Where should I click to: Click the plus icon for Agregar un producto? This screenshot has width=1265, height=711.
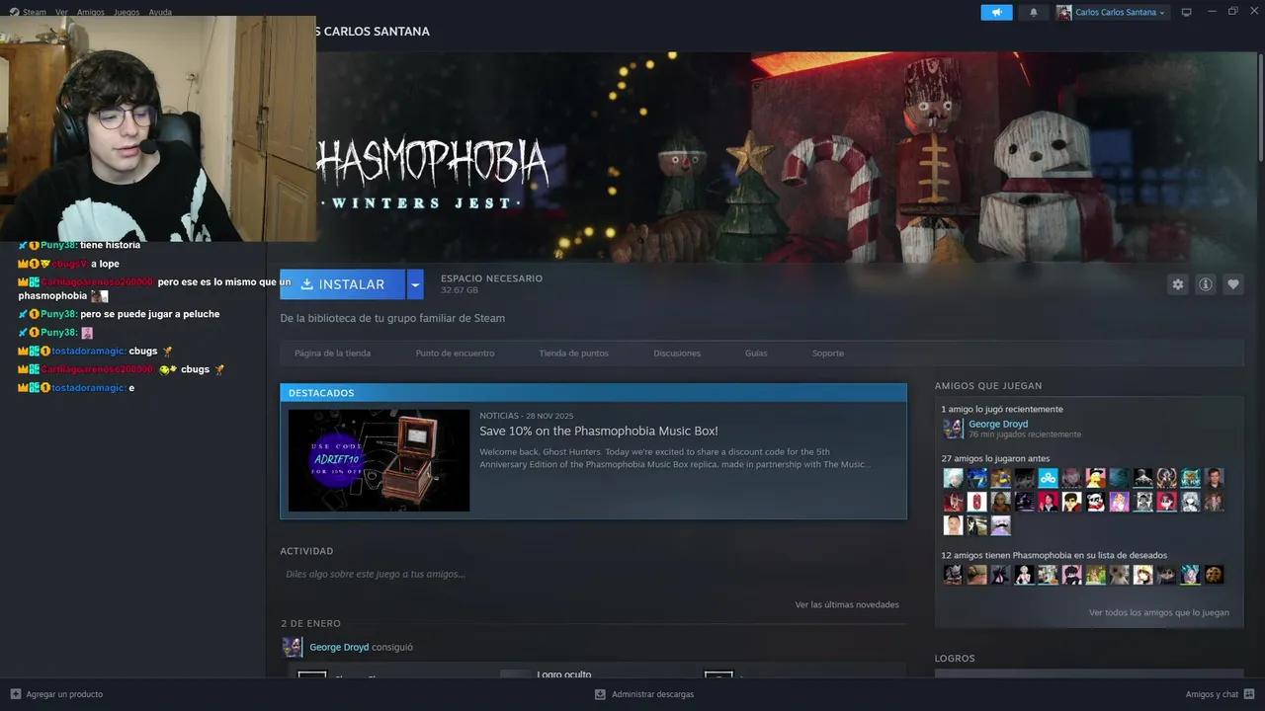pyautogui.click(x=15, y=694)
